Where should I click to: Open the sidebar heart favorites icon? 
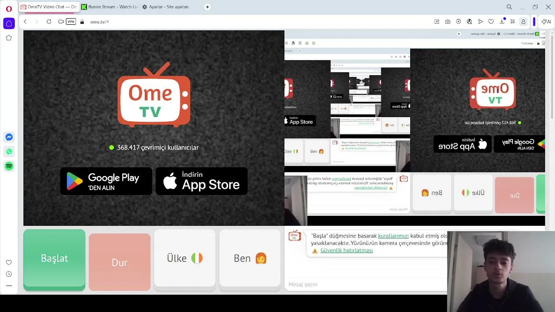tap(9, 262)
